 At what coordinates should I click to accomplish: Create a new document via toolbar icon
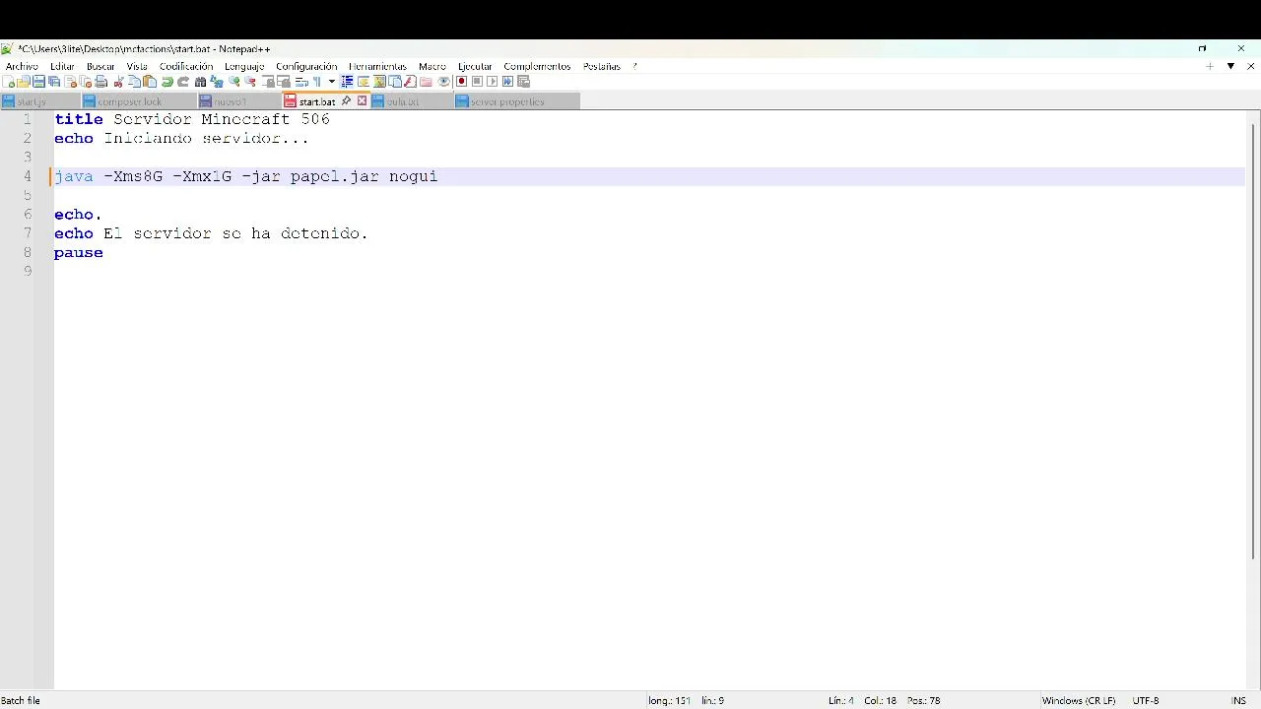[x=9, y=82]
